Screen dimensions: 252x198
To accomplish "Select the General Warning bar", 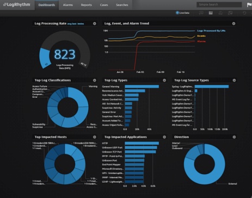I will pos(142,86).
